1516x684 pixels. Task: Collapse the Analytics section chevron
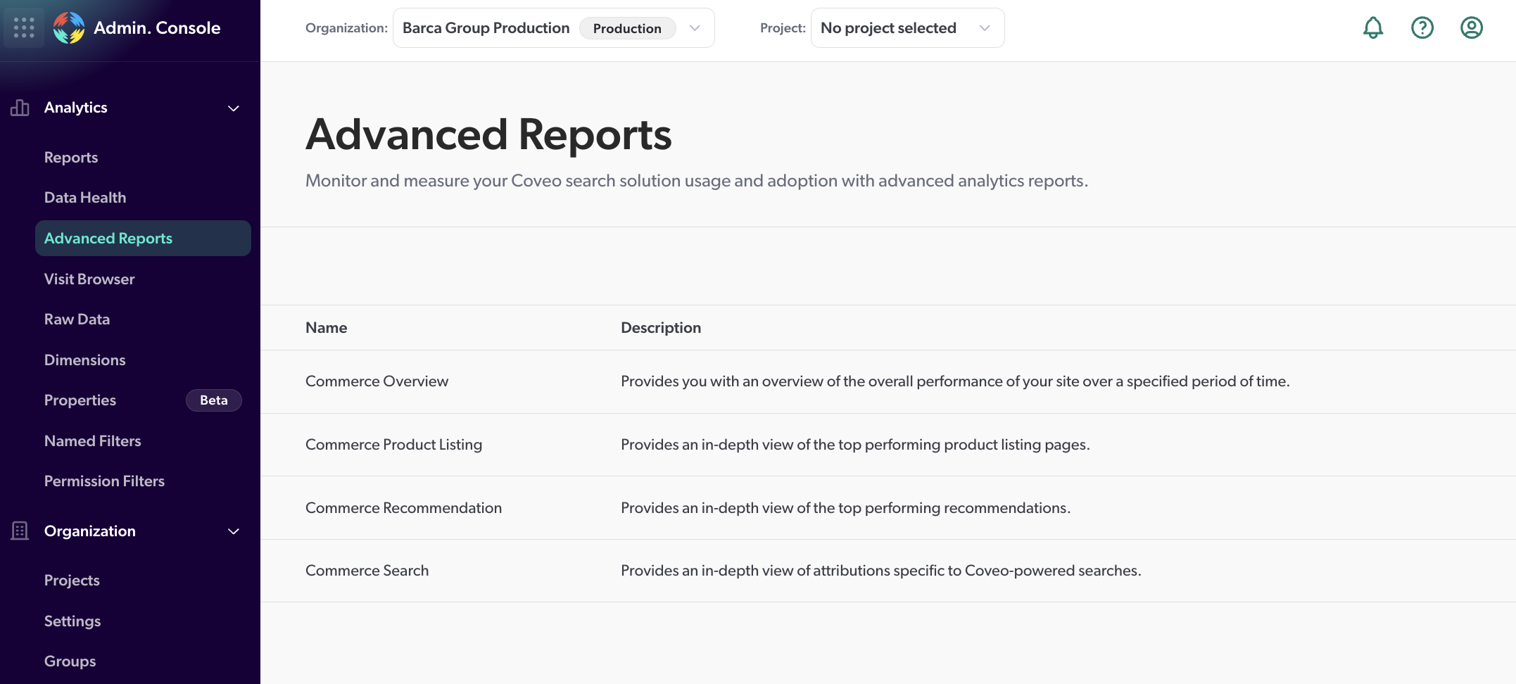234,108
